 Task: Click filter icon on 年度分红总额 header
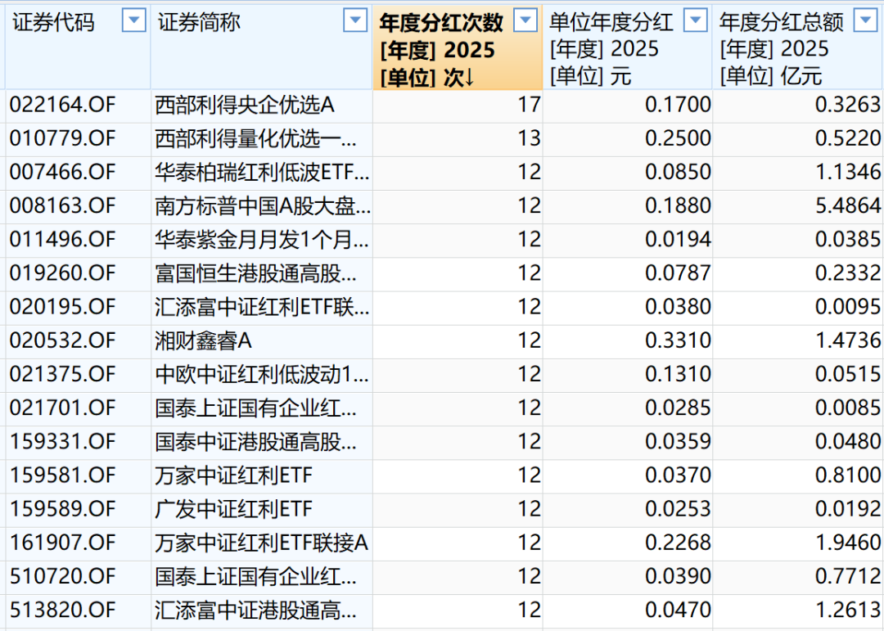pos(867,20)
